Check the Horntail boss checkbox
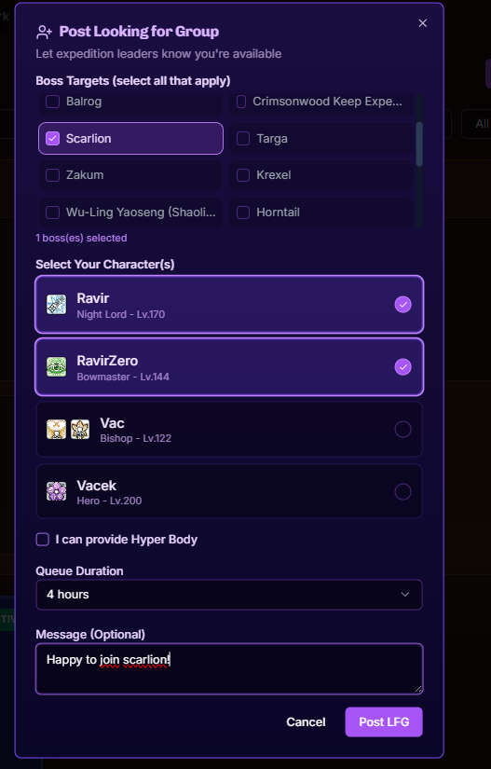 (x=243, y=213)
